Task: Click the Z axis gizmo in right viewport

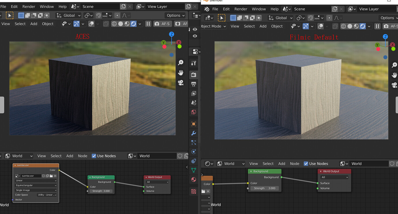Action: 385,37
